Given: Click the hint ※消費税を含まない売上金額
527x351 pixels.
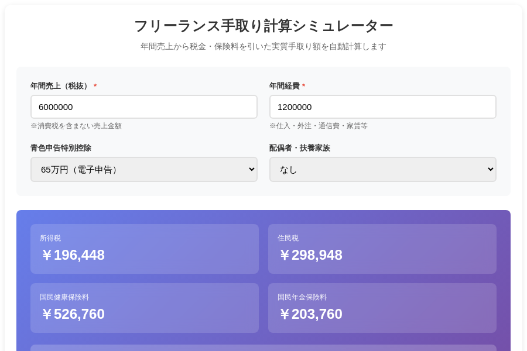Looking at the screenshot, I should pyautogui.click(x=76, y=126).
